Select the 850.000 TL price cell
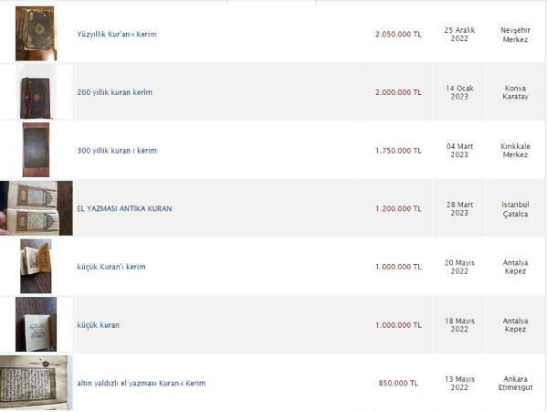Screen dimensions: 548x412 [398, 383]
